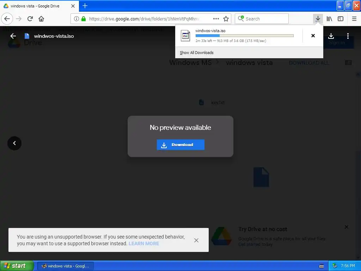Click the network tray icon by clock

pos(335,266)
